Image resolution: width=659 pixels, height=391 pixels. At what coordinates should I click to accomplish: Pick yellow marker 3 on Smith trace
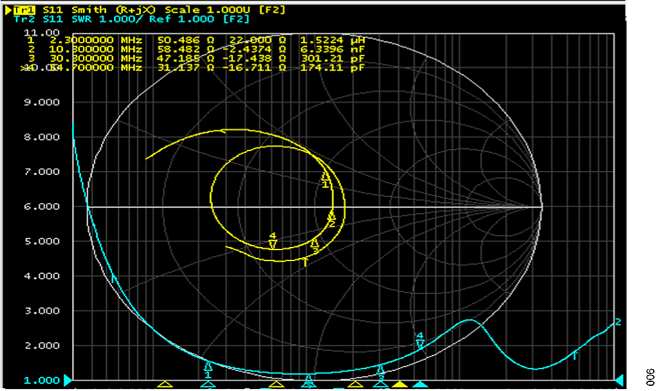(315, 246)
